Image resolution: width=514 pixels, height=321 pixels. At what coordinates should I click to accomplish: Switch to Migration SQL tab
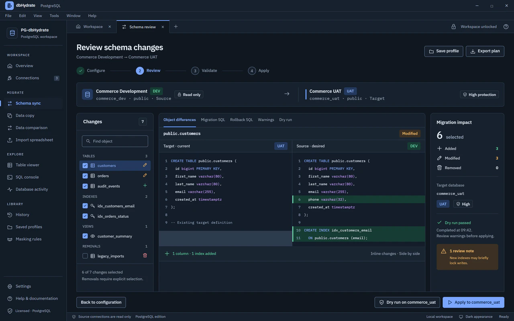213,120
